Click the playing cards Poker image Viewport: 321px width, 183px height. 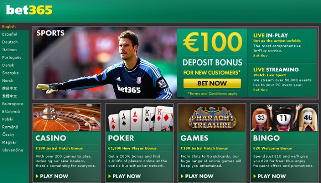[139, 118]
